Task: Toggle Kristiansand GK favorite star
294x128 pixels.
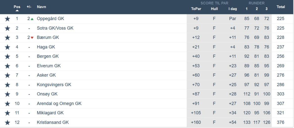Action: tap(7, 123)
